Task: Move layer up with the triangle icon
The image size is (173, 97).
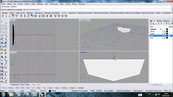Action: coord(159,24)
